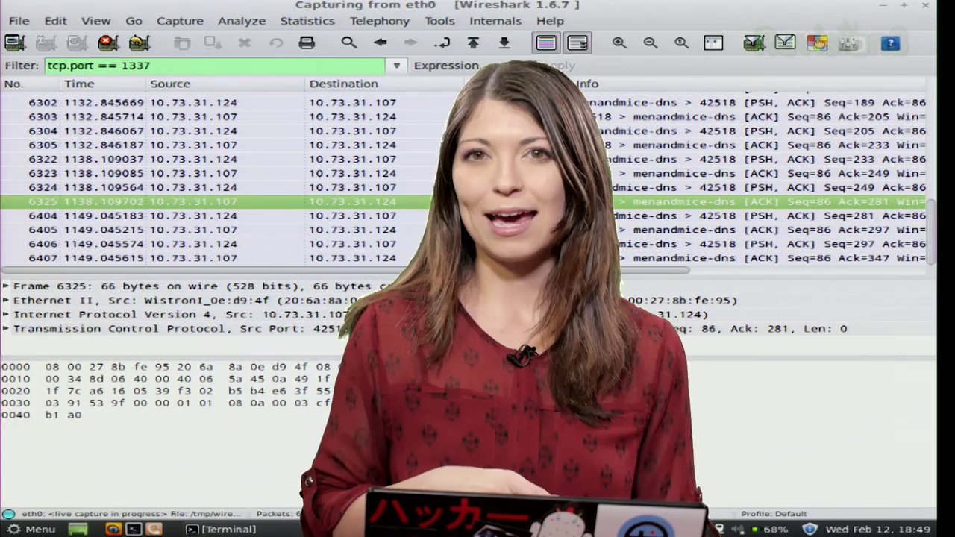
Task: Sort by the No. column header
Action: pos(31,84)
